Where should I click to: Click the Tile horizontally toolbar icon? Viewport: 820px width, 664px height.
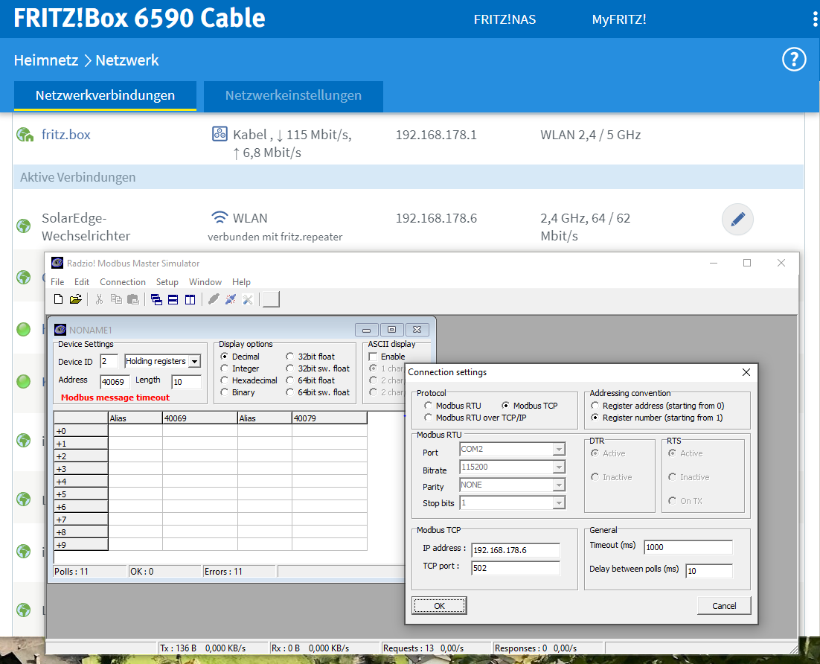(173, 299)
